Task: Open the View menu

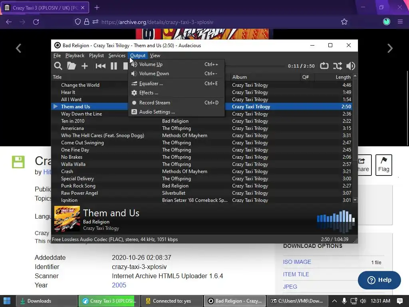Action: tap(155, 55)
